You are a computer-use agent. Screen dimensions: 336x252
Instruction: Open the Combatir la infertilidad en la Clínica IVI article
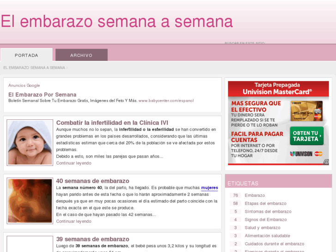point(112,123)
